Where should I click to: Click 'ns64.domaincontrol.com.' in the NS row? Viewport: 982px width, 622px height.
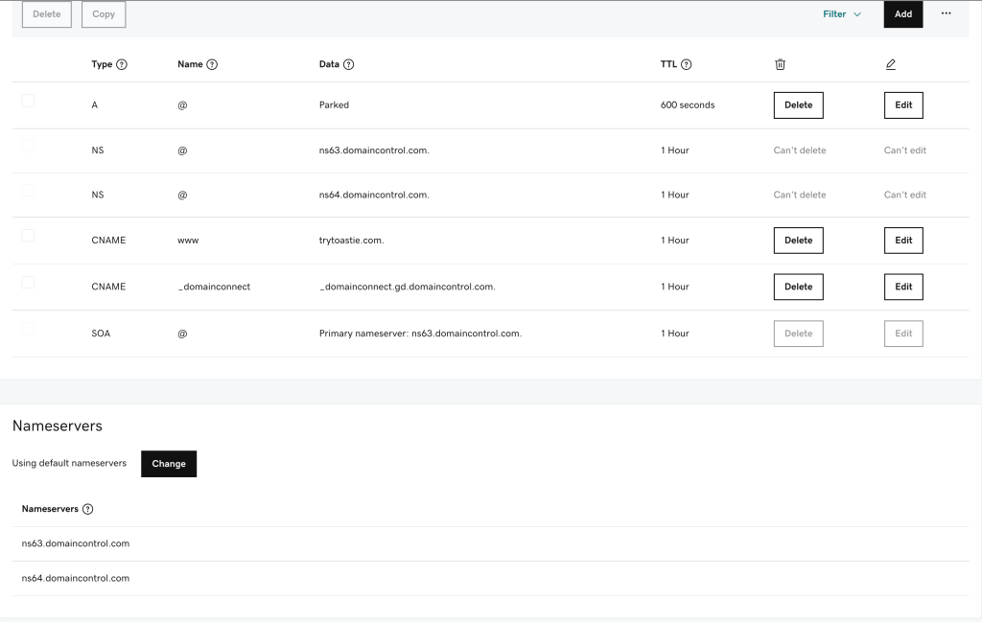[374, 195]
